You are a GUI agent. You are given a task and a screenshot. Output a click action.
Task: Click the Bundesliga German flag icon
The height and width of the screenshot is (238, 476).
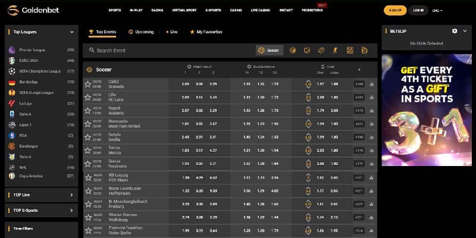[x=12, y=82]
